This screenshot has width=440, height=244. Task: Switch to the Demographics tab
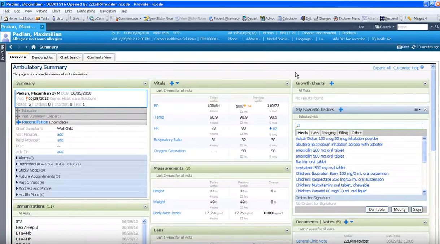[42, 57]
